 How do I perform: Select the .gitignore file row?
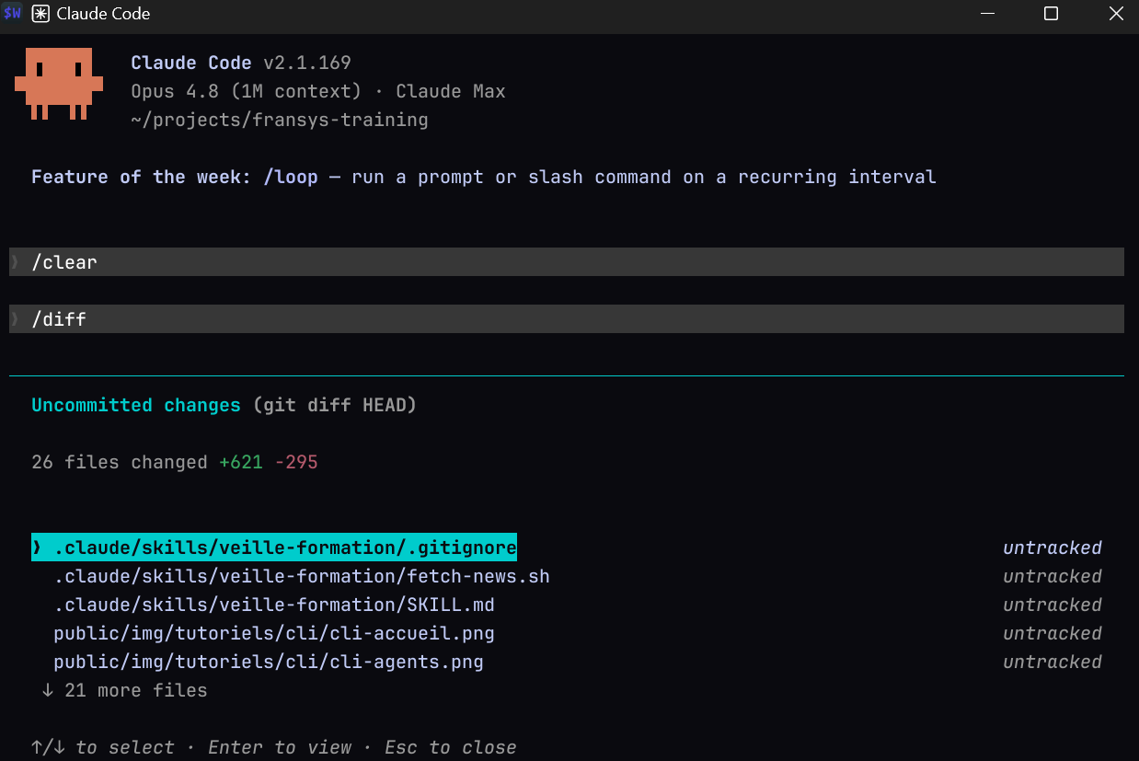click(566, 548)
